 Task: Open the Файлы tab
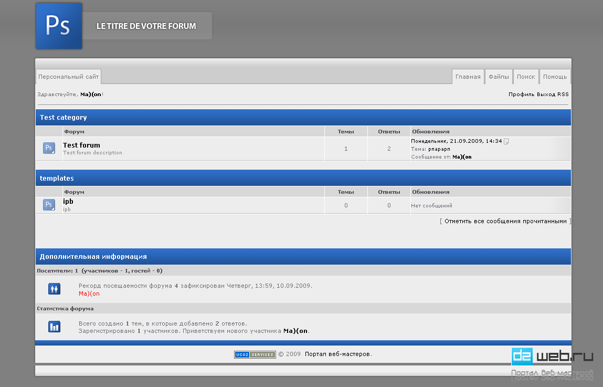(499, 77)
